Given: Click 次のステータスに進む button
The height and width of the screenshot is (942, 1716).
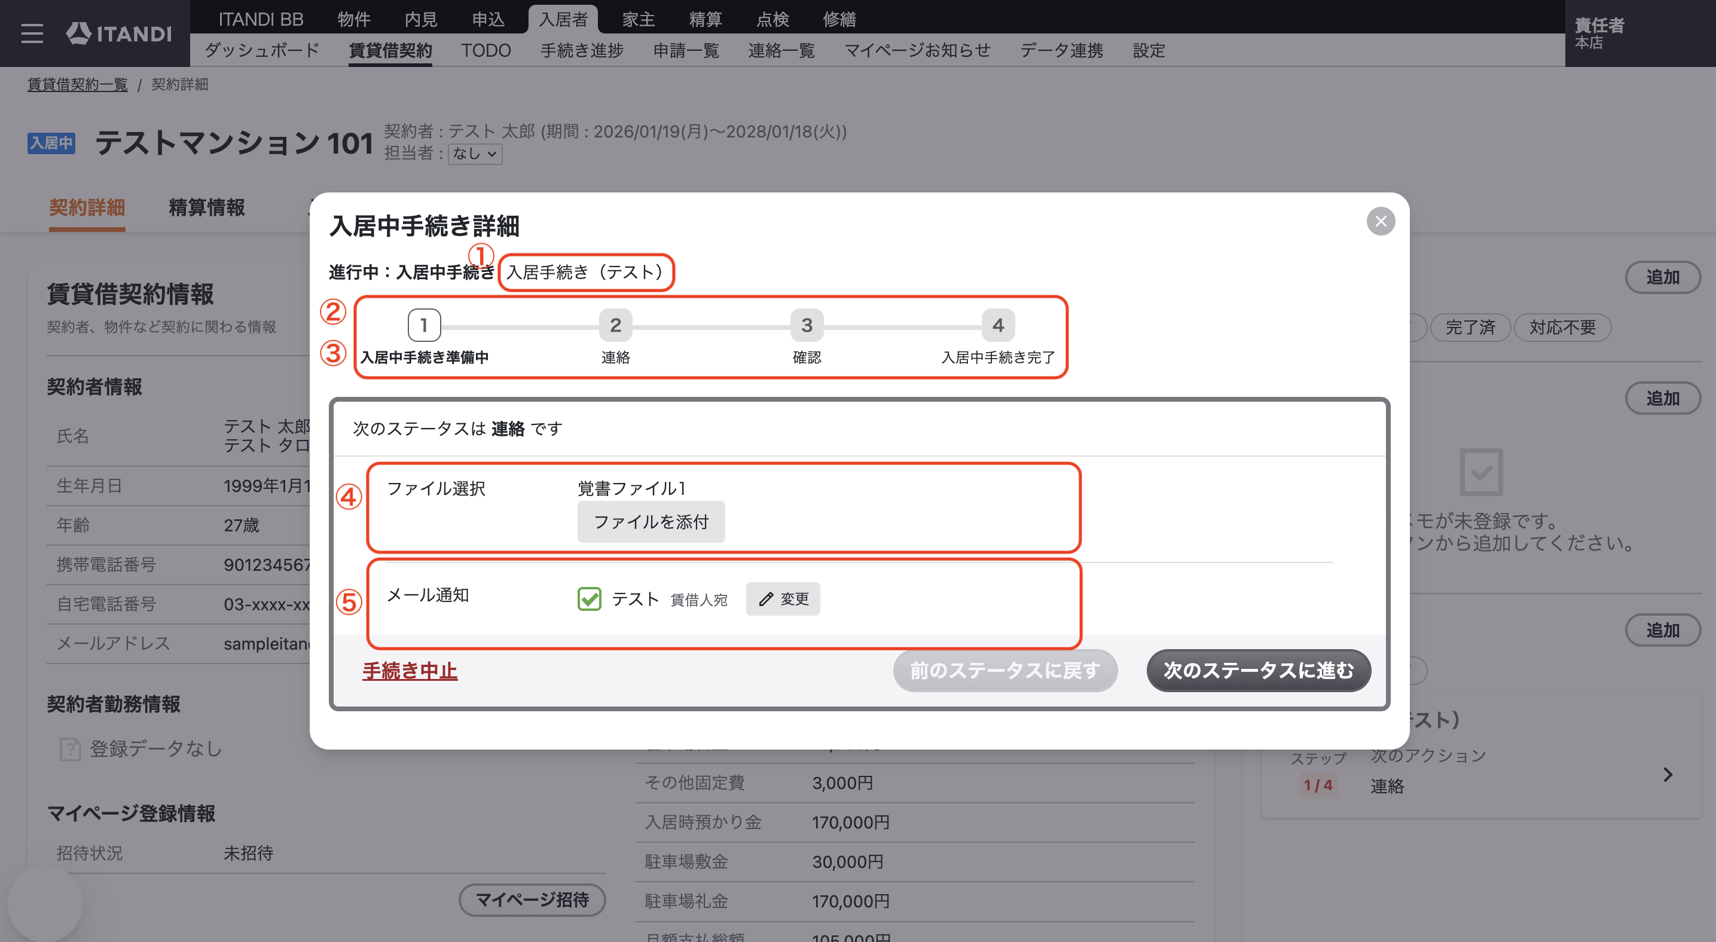Looking at the screenshot, I should (x=1259, y=671).
